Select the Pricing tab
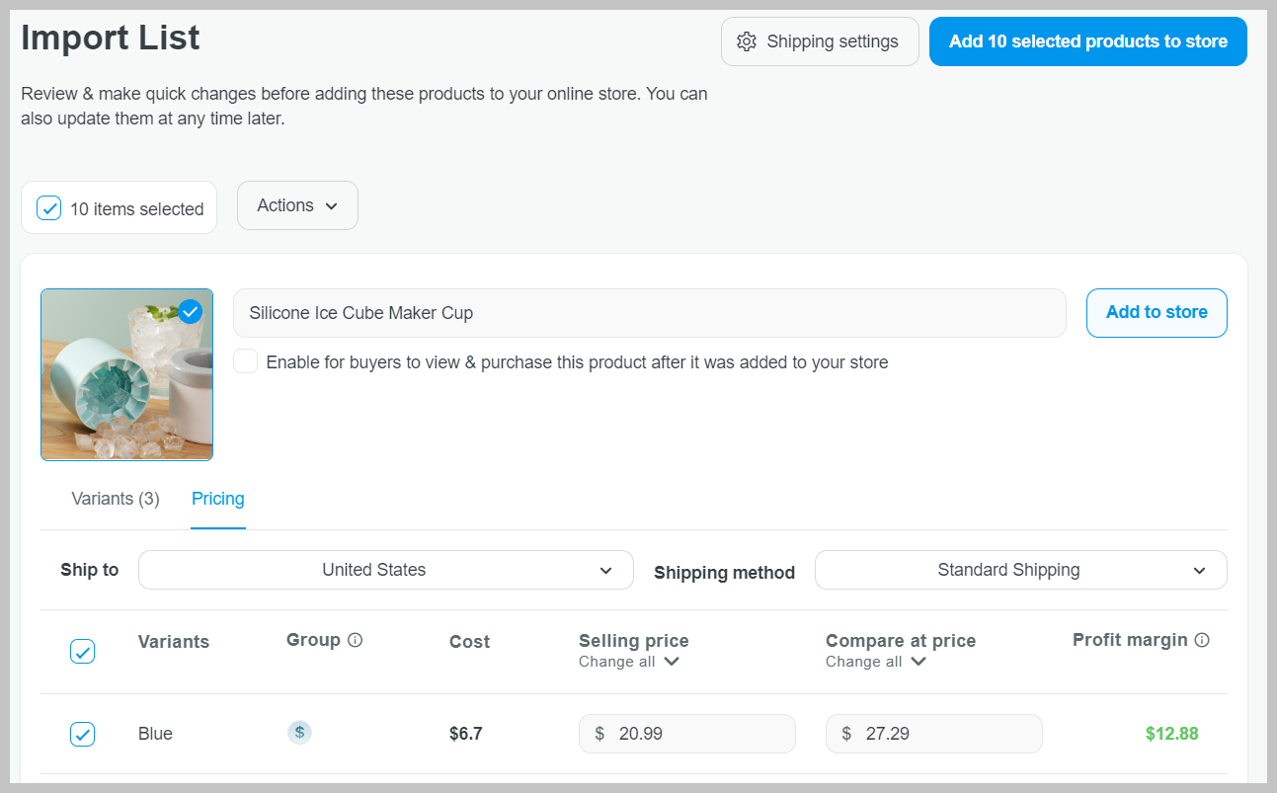Screen dimensions: 1277x793 click(x=218, y=499)
